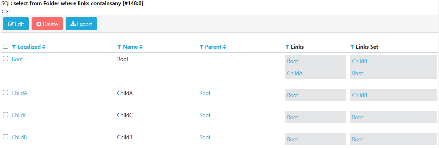Tick the ChildC row checkbox
Image resolution: width=439 pixels, height=148 pixels.
(x=6, y=115)
